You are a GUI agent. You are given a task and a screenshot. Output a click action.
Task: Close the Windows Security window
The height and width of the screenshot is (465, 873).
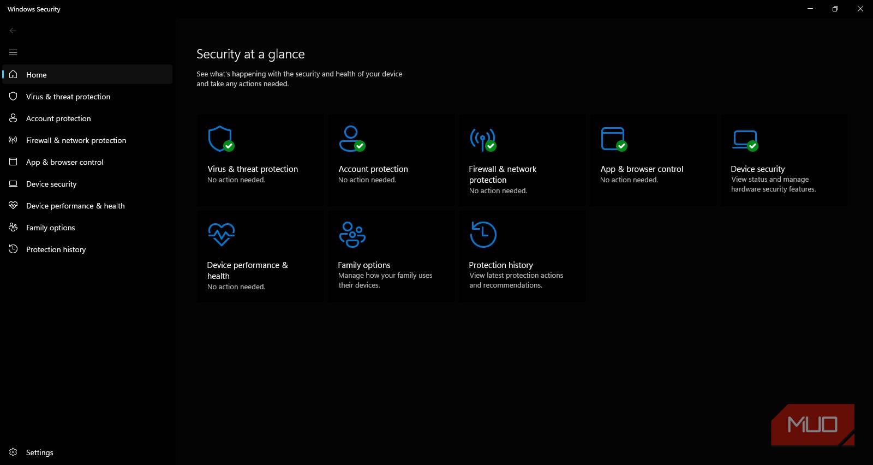[860, 9]
